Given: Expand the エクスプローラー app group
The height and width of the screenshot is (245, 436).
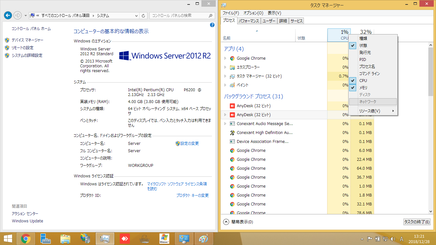Looking at the screenshot, I should [225, 67].
